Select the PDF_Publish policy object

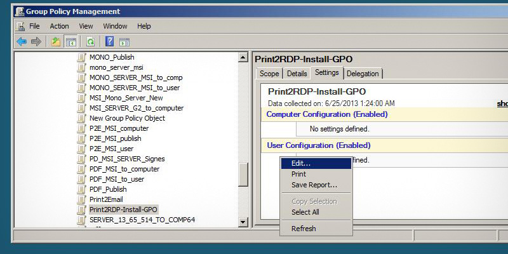pos(107,189)
